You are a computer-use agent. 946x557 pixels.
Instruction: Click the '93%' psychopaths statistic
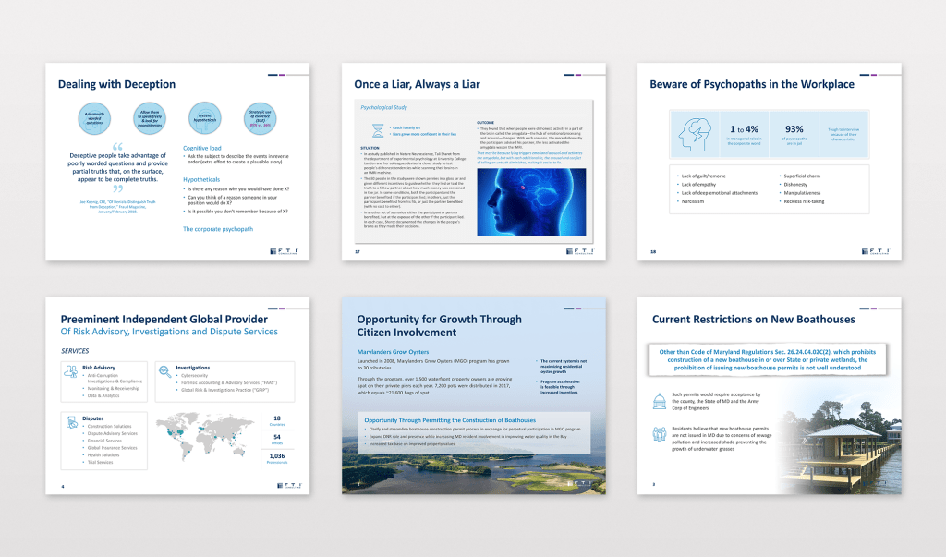[x=793, y=128]
